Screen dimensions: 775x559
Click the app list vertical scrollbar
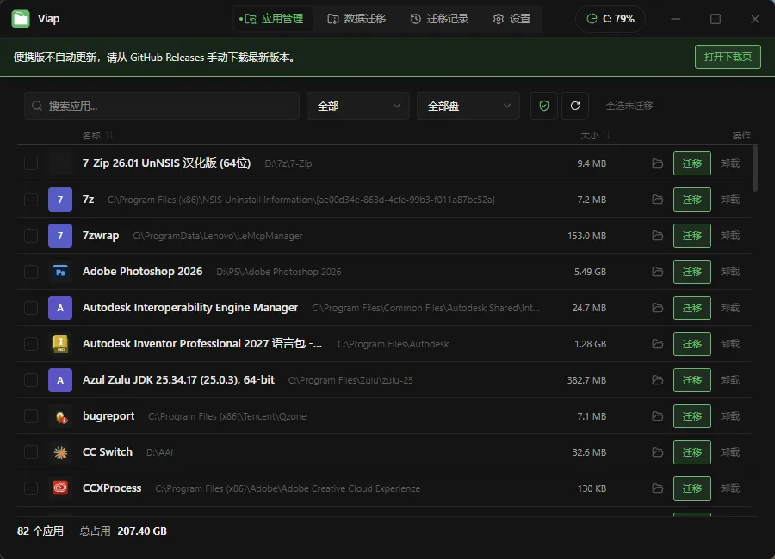click(x=754, y=169)
